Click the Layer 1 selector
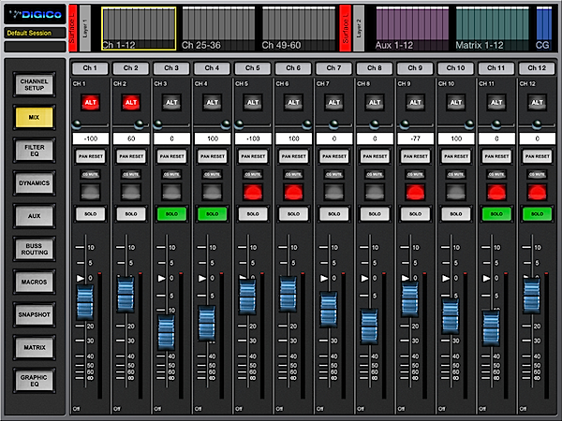Screen dimensions: 562x421 85,28
